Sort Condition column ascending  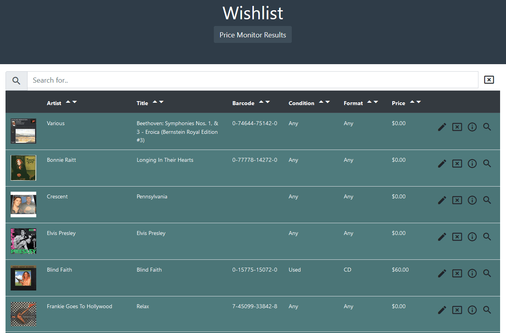pyautogui.click(x=321, y=102)
